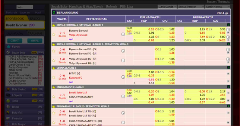Refresh Bulgaria U19 League Team Total Goals section
The image size is (242, 127).
coord(228,106)
